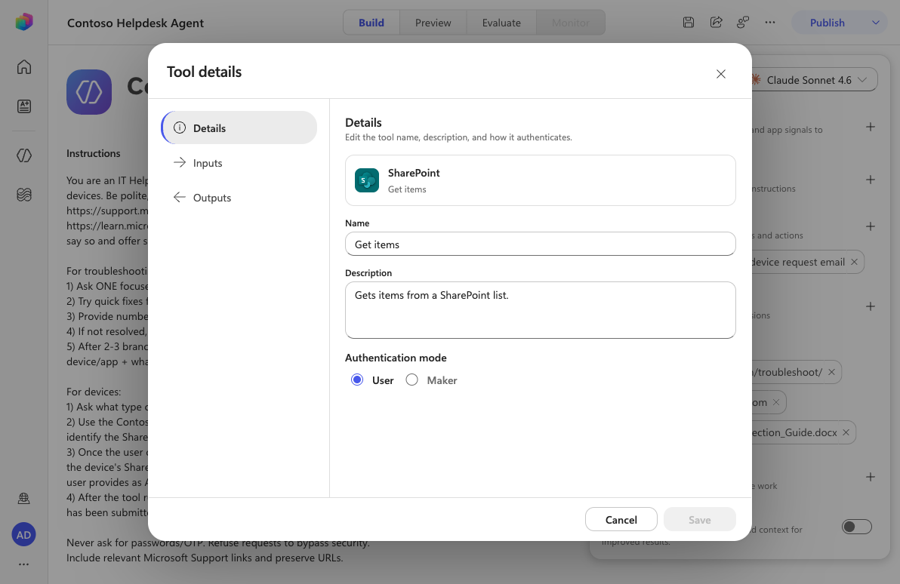Toggle the context switch in right panel
The height and width of the screenshot is (584, 900).
(856, 527)
